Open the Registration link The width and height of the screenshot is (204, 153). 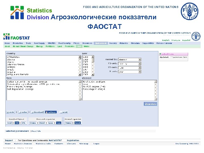[73, 140]
